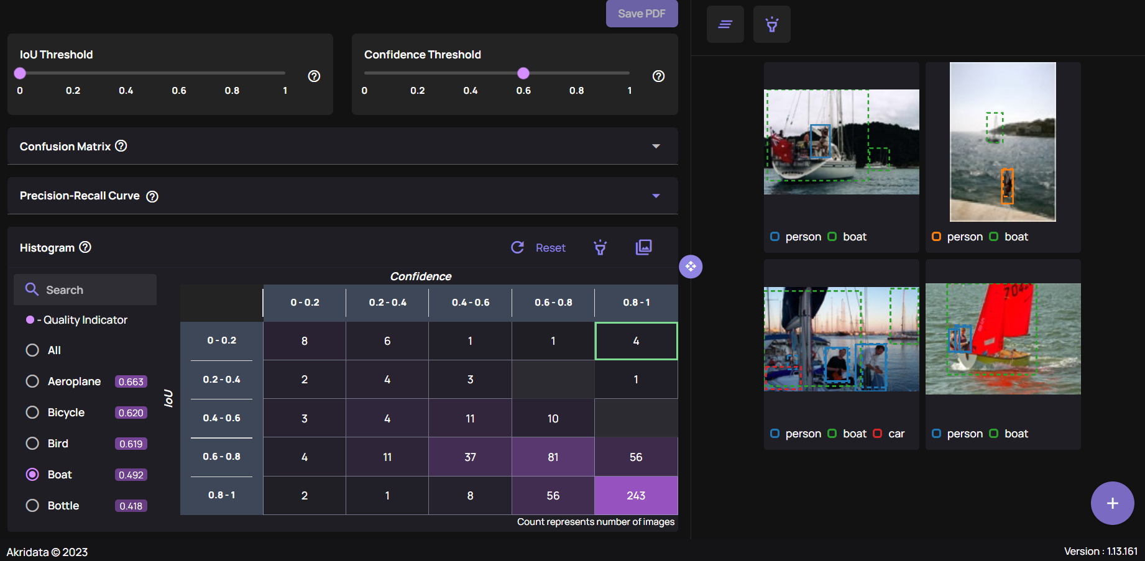Open Precision-Recall Curve help icon
This screenshot has height=561, width=1145.
(152, 196)
